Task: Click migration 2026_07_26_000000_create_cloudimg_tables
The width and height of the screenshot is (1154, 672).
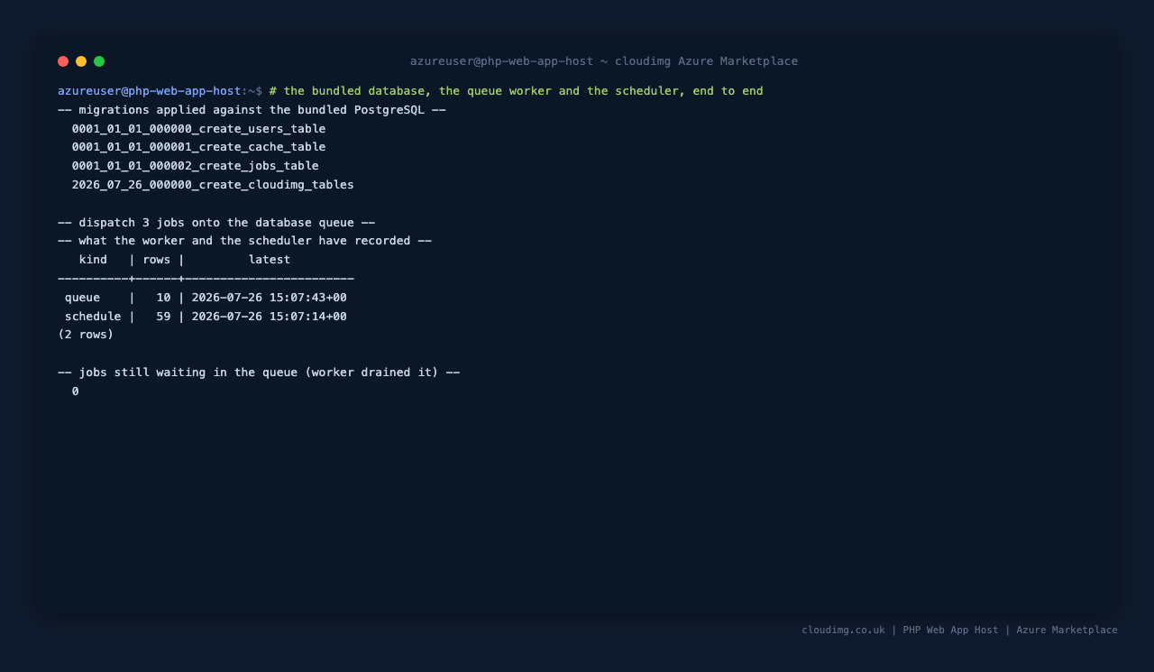Action: click(213, 185)
